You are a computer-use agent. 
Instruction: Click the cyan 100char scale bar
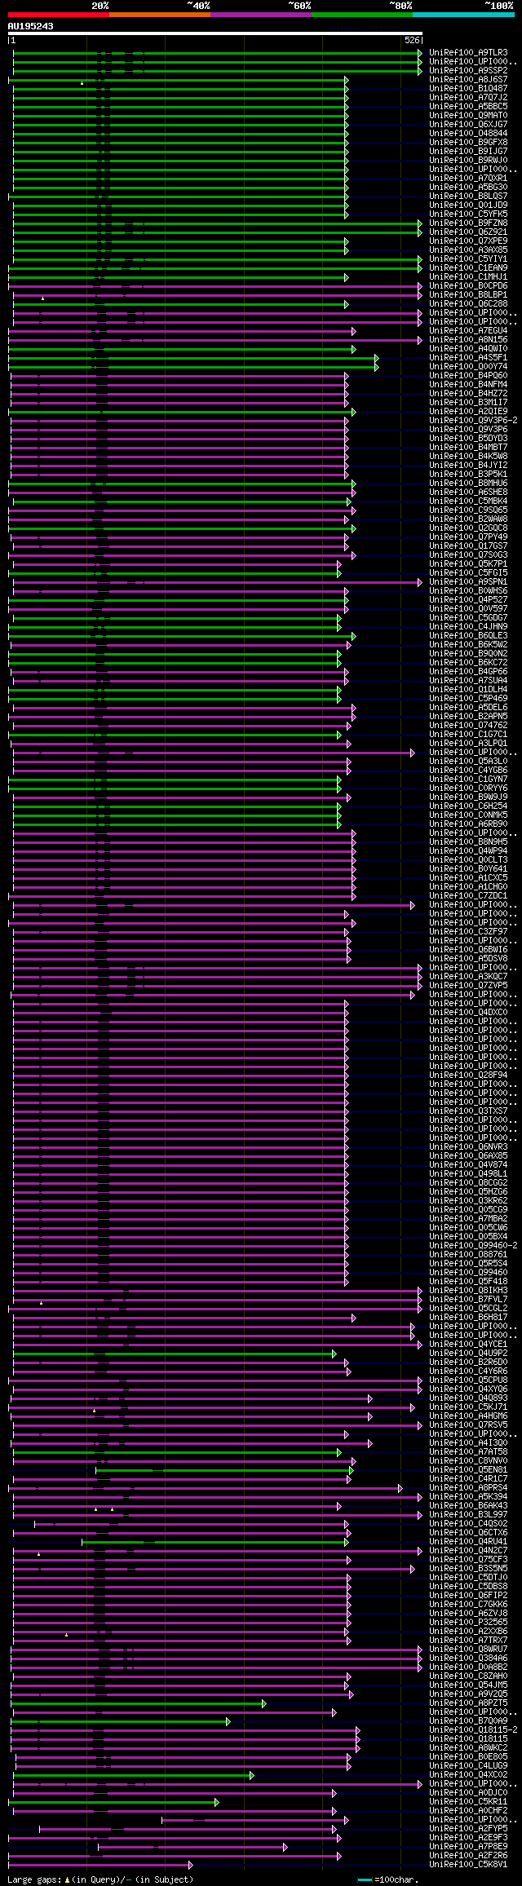[365, 1880]
